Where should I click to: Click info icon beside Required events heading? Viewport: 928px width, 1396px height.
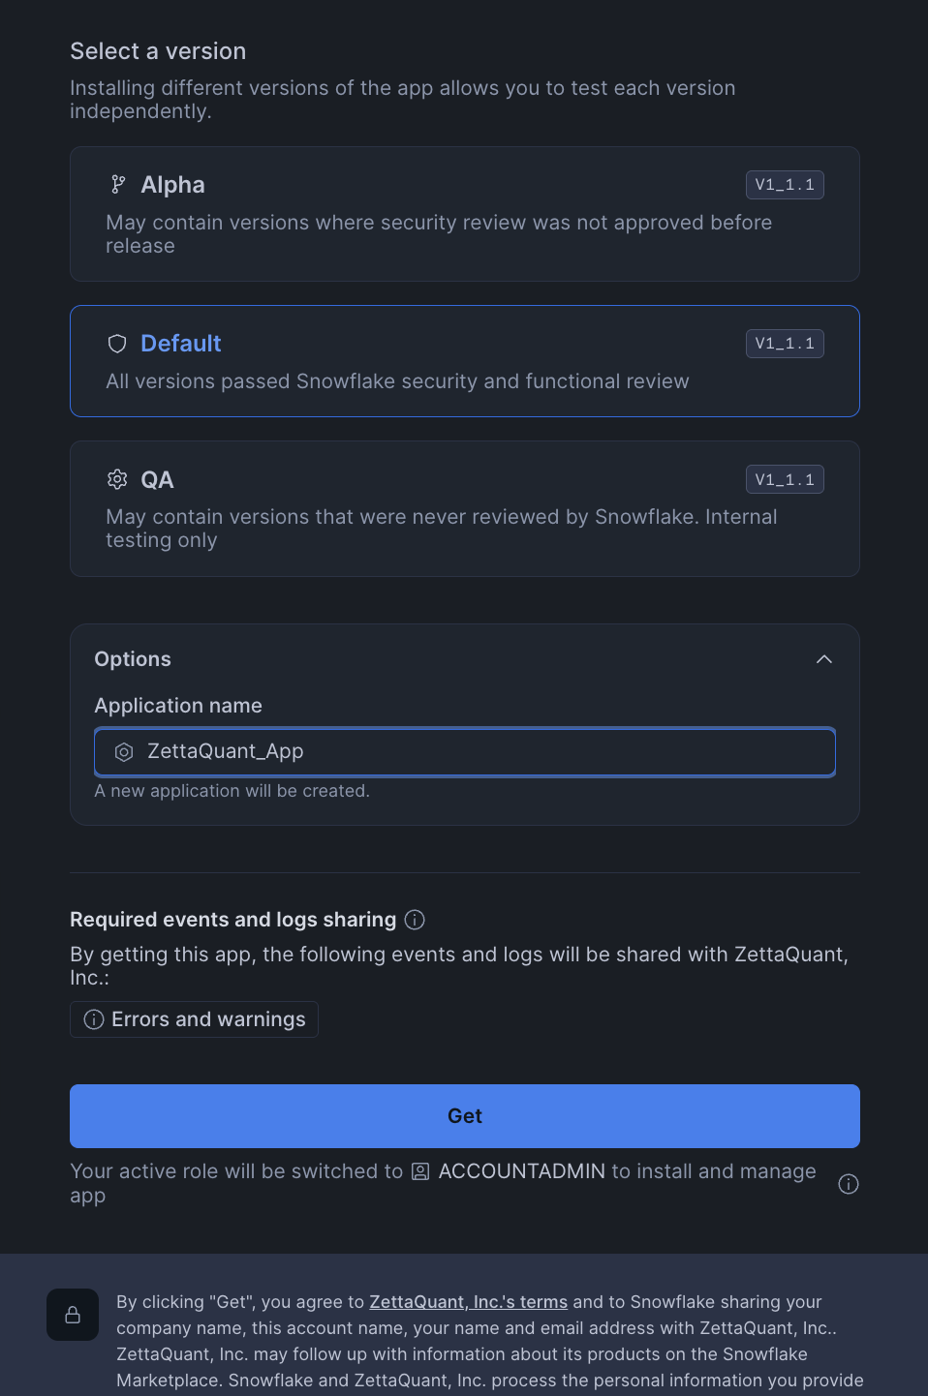point(415,920)
